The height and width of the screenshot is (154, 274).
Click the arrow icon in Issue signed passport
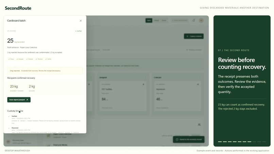pos(27,100)
